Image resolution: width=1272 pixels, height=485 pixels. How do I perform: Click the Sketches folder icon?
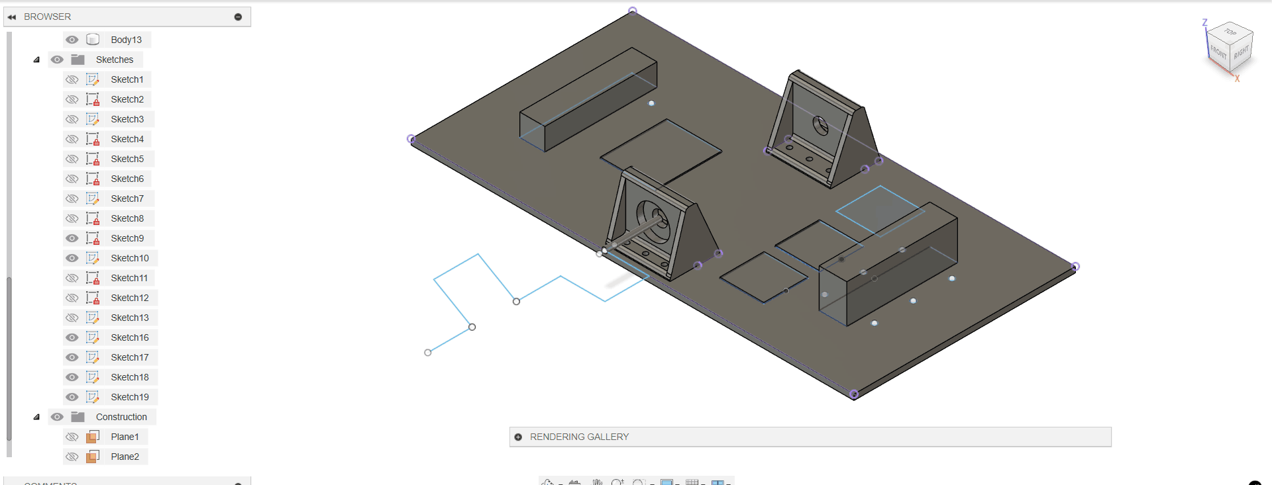[x=78, y=60]
